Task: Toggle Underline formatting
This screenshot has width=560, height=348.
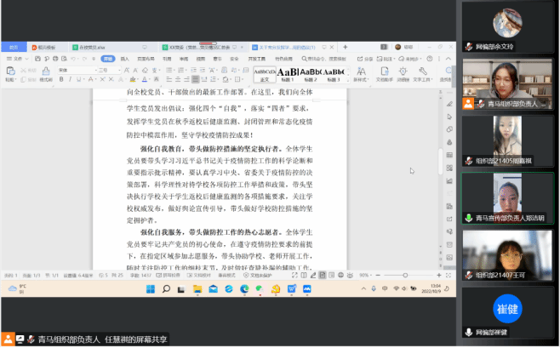Action: (78, 79)
